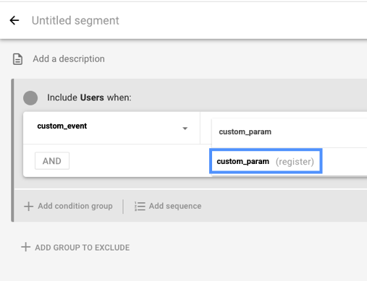The height and width of the screenshot is (281, 367).
Task: Open Include Users when scope text
Action: (89, 98)
